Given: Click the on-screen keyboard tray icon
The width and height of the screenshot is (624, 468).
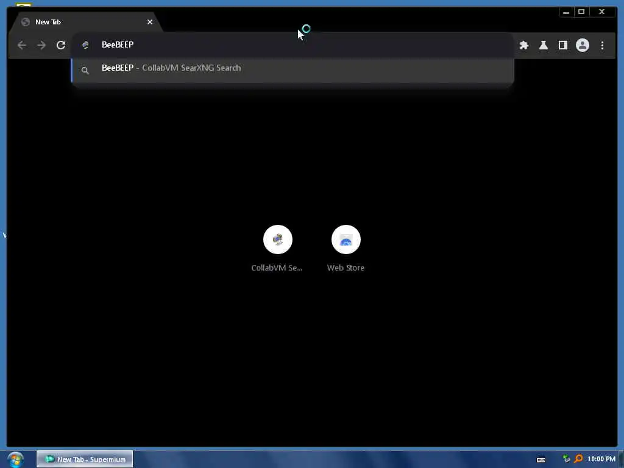Looking at the screenshot, I should tap(541, 459).
